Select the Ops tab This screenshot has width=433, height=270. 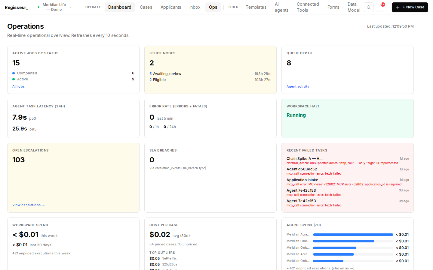213,7
